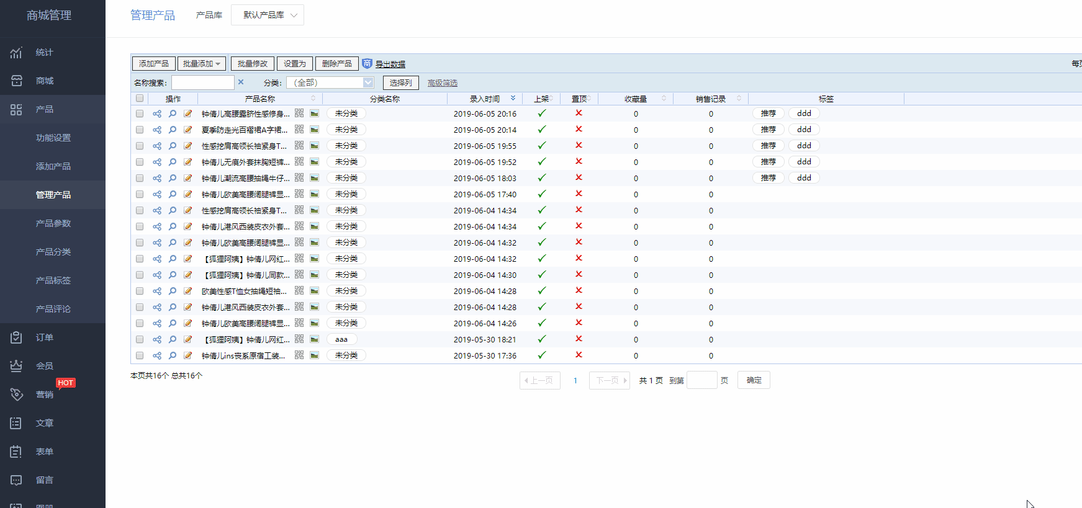Select checkbox of product recorded 2019-06-05 19:55
Screen dimensions: 1082x508
pyautogui.click(x=140, y=146)
